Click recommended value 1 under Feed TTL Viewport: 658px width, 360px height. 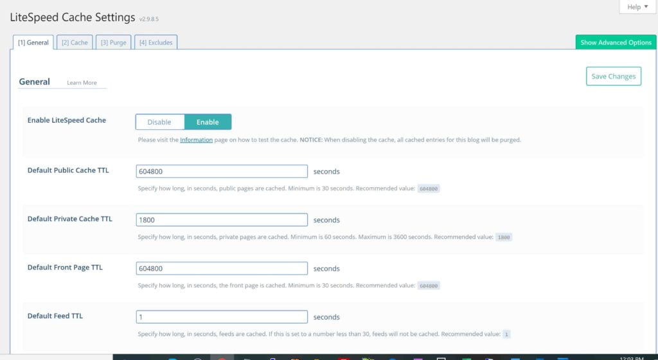coord(506,334)
